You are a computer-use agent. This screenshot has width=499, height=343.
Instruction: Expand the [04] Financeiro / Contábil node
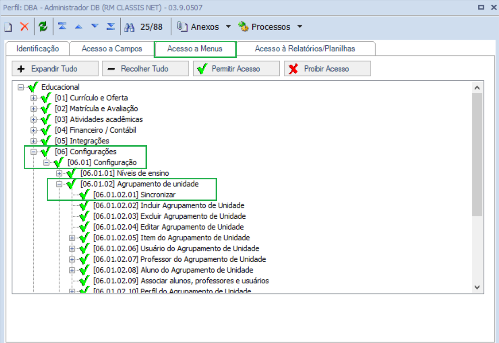click(x=33, y=130)
